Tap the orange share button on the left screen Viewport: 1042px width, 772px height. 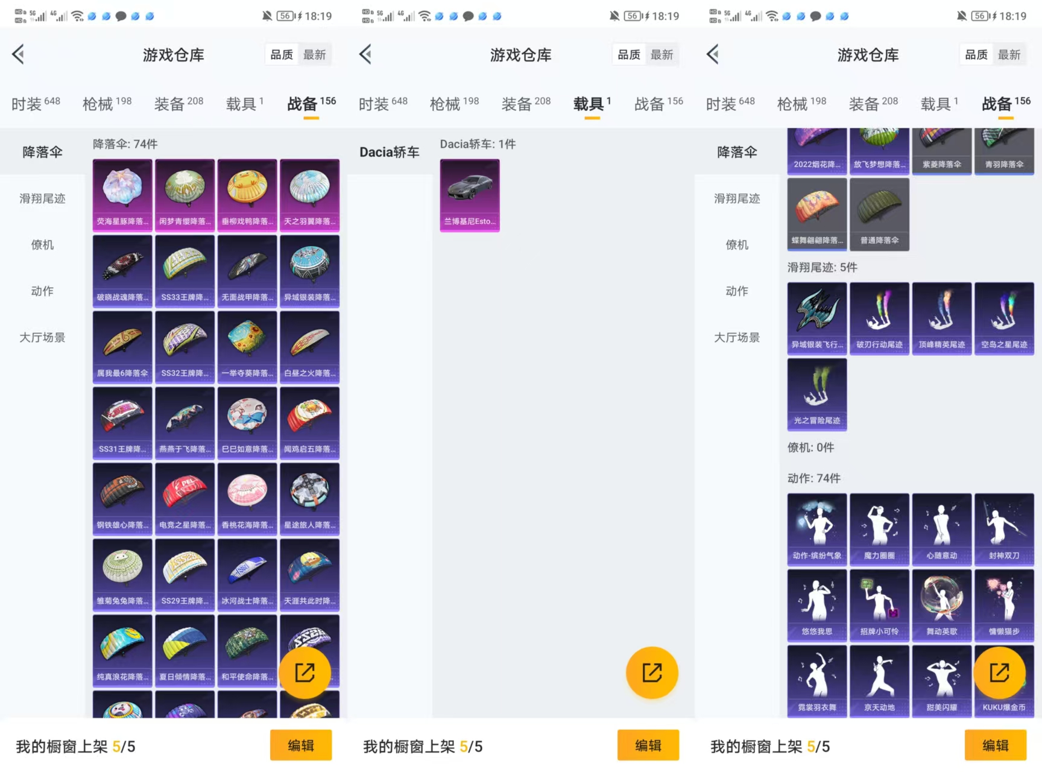pos(305,672)
